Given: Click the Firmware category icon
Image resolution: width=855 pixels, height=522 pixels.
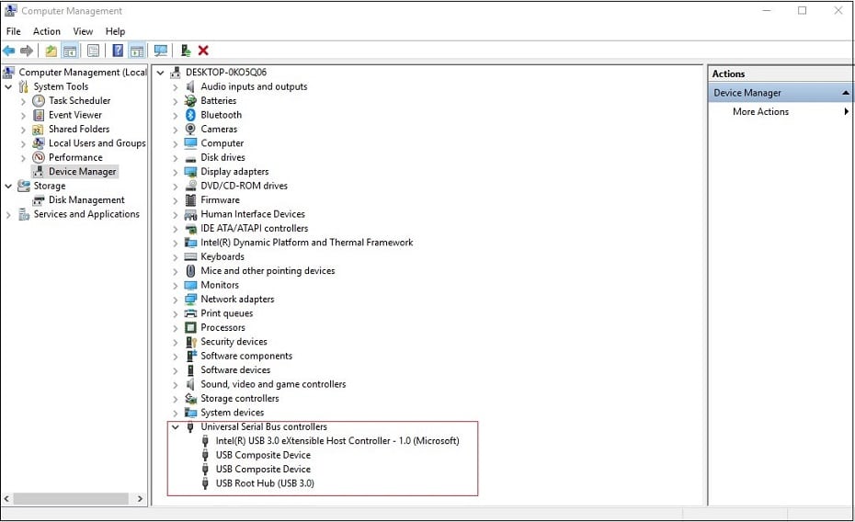Looking at the screenshot, I should 190,200.
